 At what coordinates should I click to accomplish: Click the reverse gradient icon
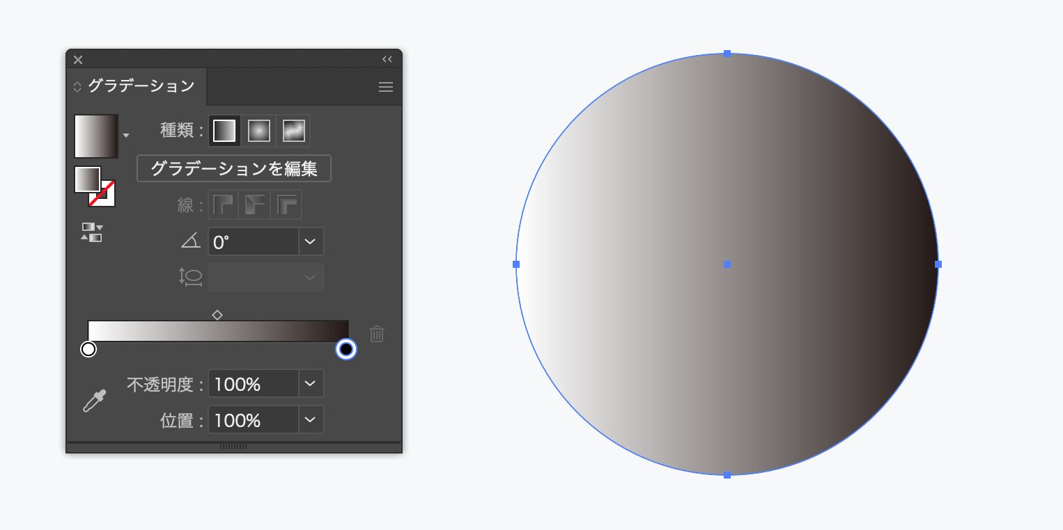[x=92, y=232]
